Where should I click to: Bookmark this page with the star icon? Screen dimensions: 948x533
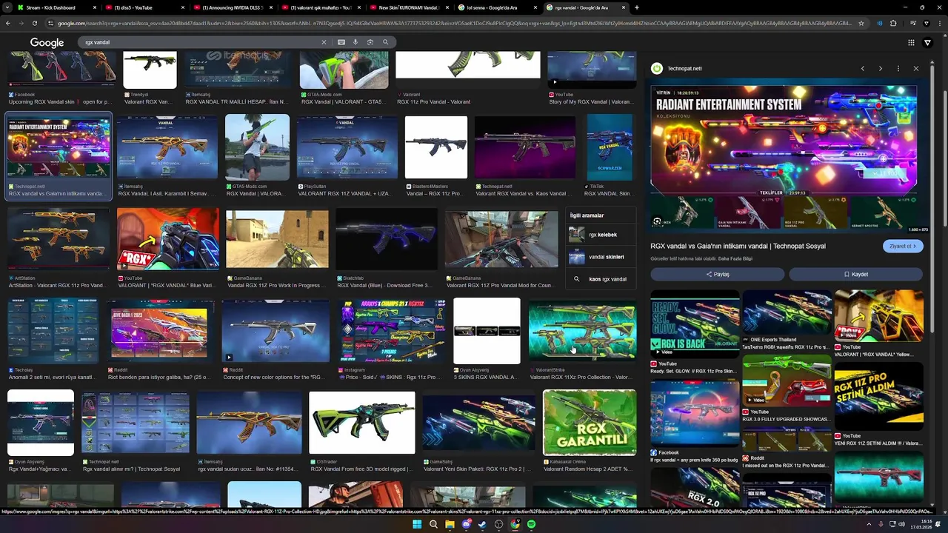861,23
